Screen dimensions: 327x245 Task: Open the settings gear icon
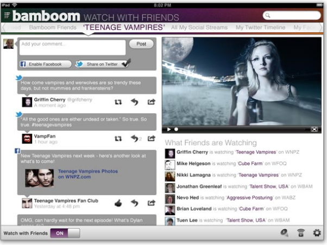click(x=317, y=233)
